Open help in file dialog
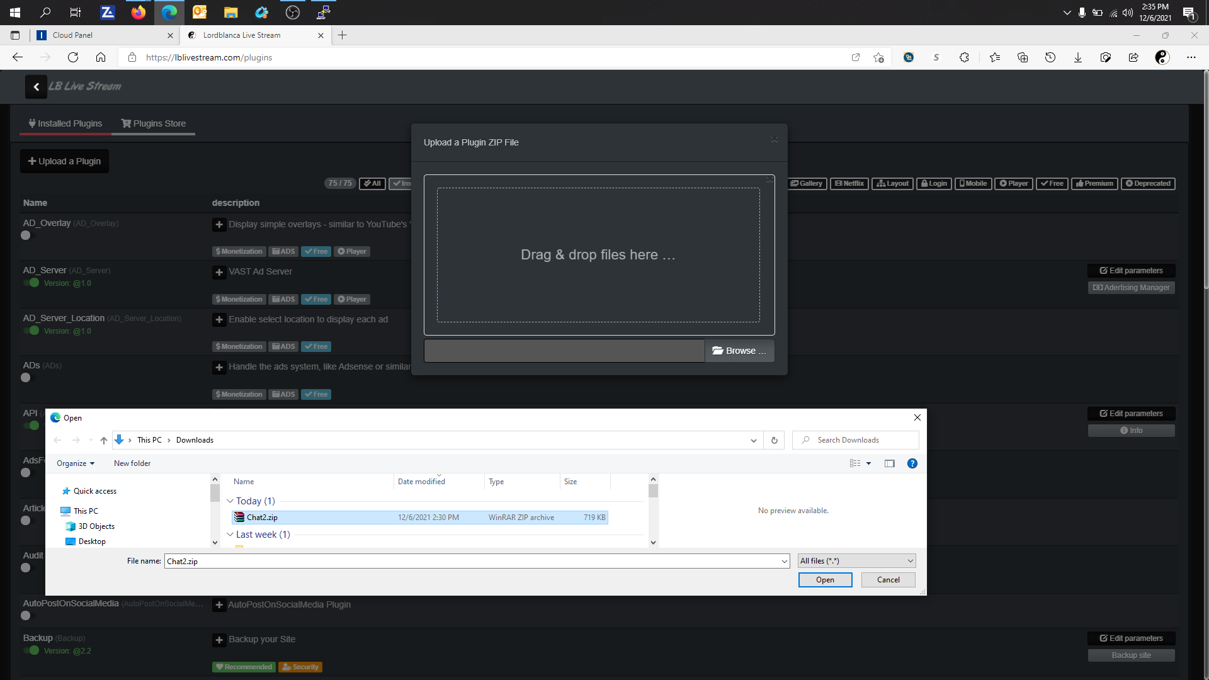This screenshot has height=680, width=1209. point(912,463)
